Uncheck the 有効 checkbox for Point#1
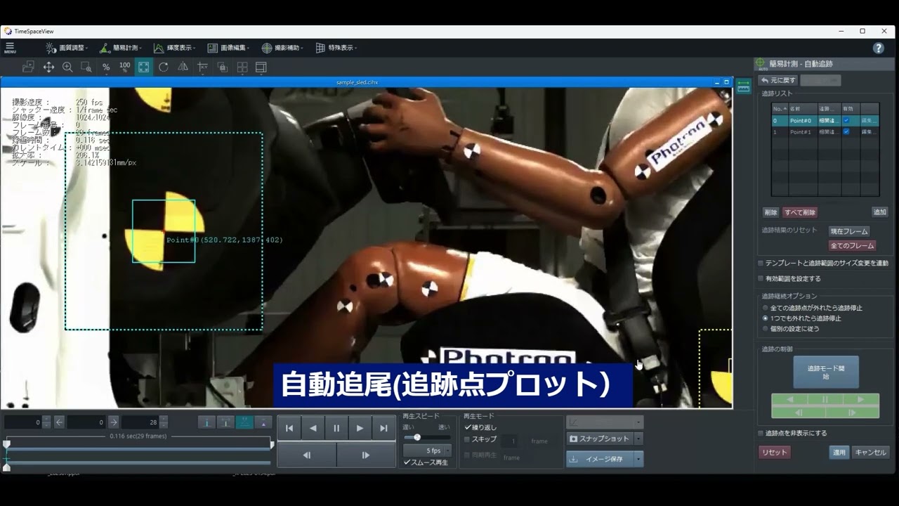 tap(846, 131)
